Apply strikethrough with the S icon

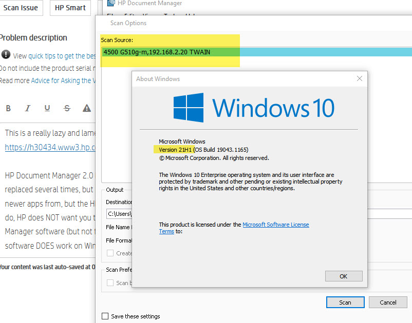tap(66, 108)
